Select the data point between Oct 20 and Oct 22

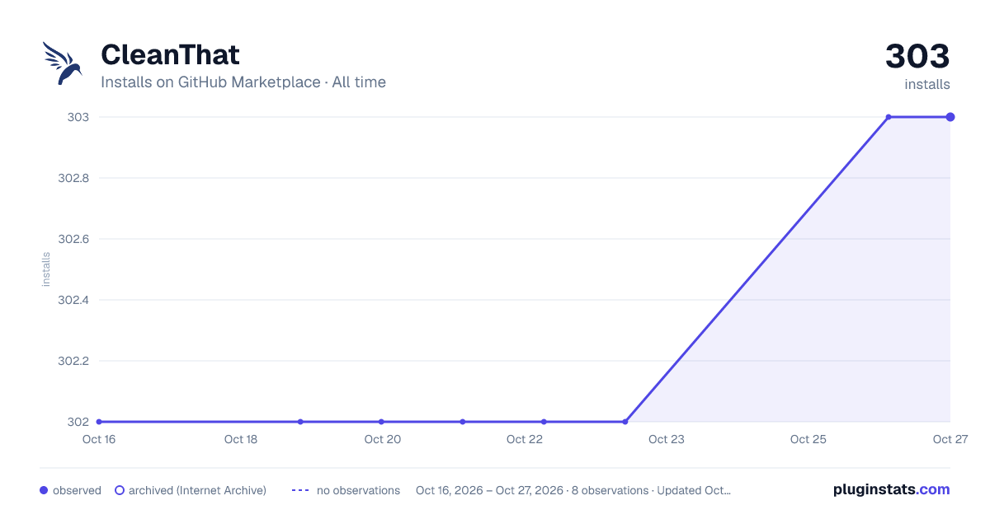pos(463,422)
